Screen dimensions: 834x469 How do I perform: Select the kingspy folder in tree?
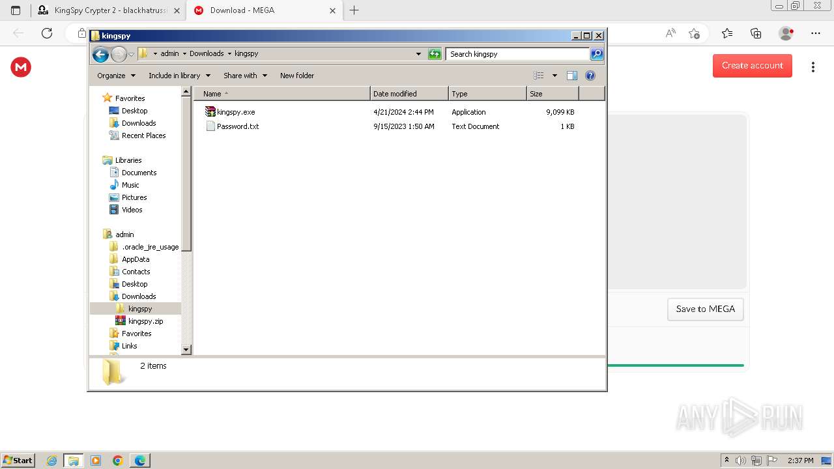point(140,309)
